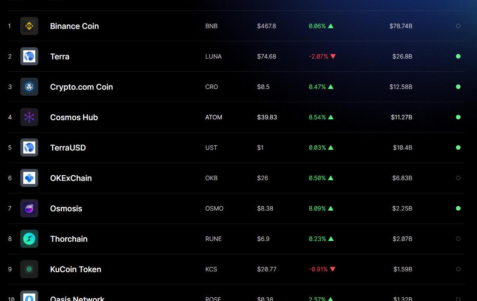Click the Terra LUNA logo icon
Image resolution: width=477 pixels, height=301 pixels.
29,56
